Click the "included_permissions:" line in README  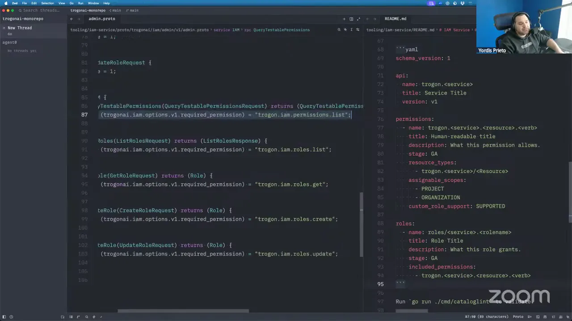442,267
